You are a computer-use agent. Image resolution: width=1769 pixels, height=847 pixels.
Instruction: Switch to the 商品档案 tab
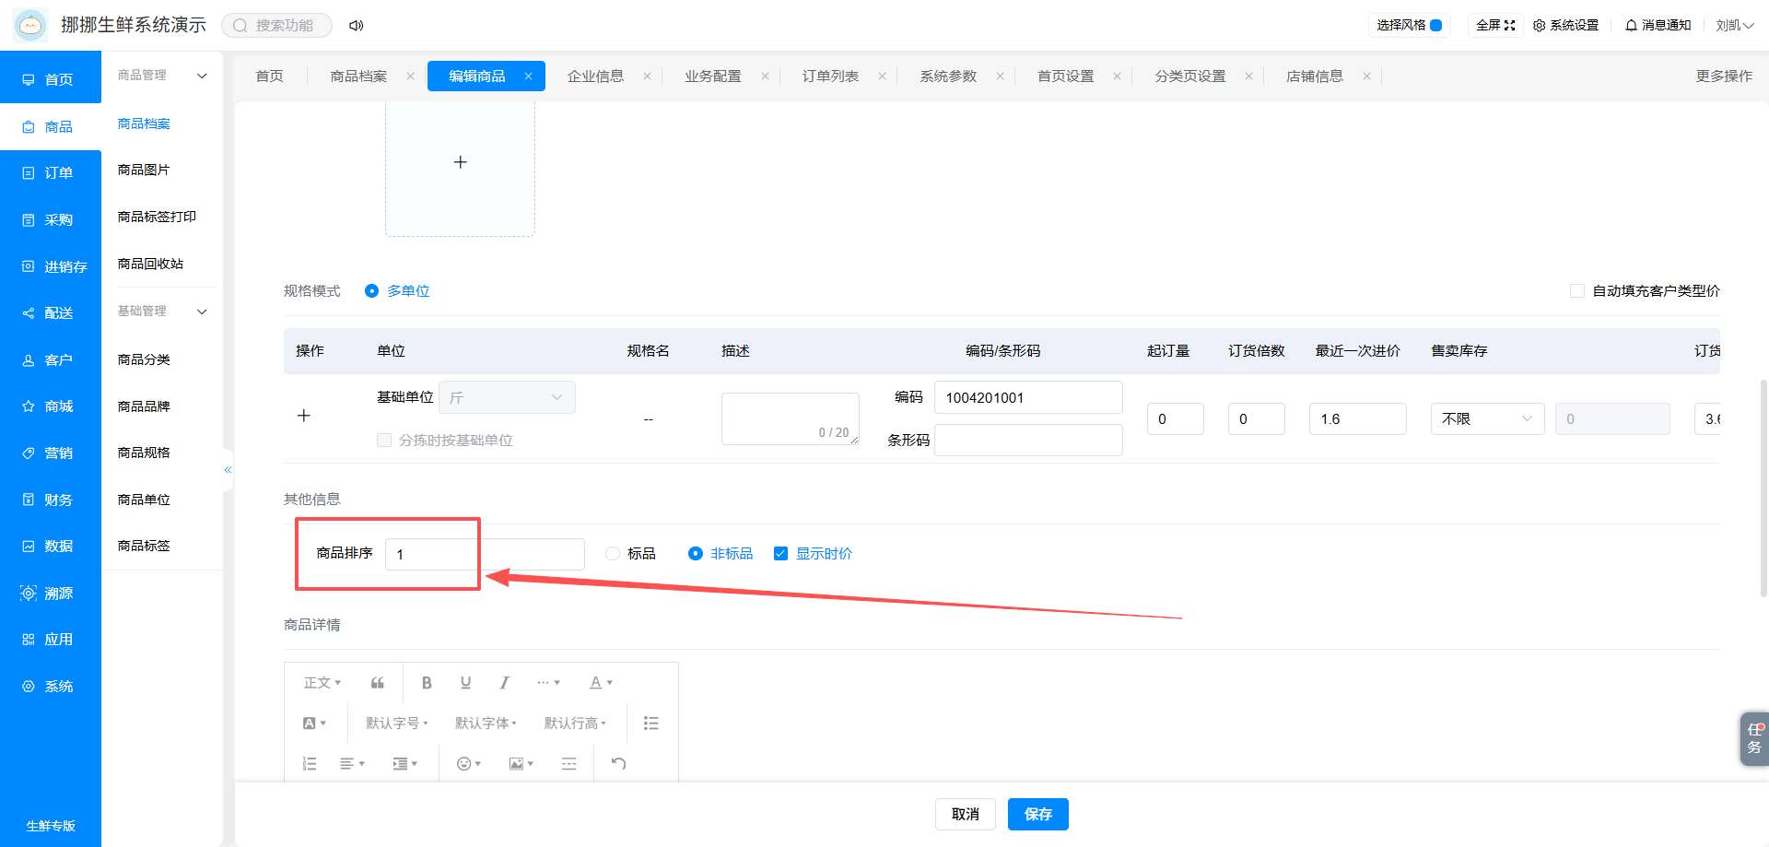(x=358, y=76)
